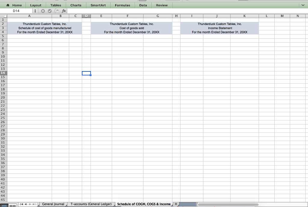Viewport: 308px width, 207px height.
Task: Jump to first sheet tab arrow
Action: coord(21,204)
